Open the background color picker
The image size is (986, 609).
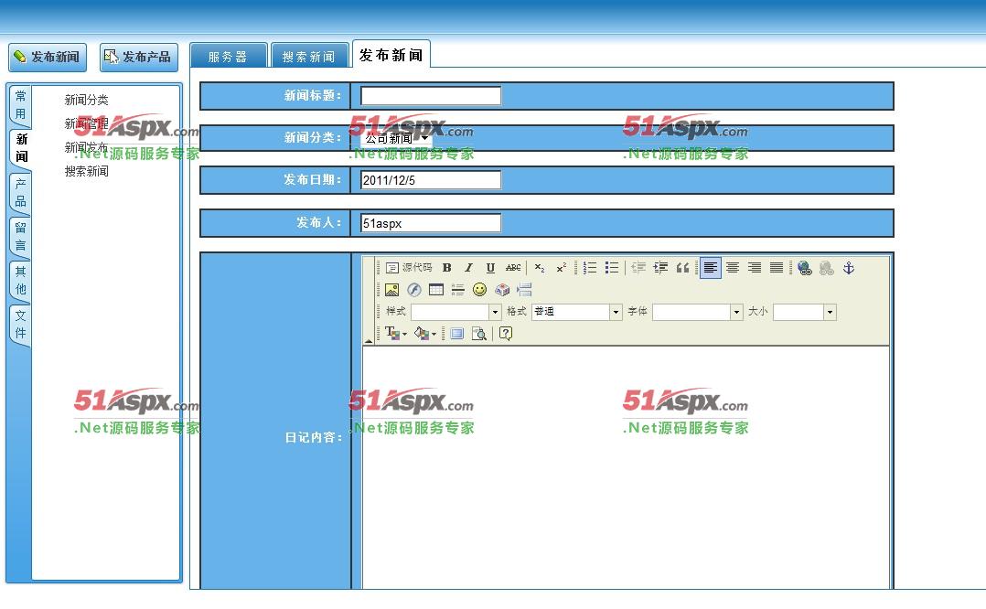pos(425,333)
